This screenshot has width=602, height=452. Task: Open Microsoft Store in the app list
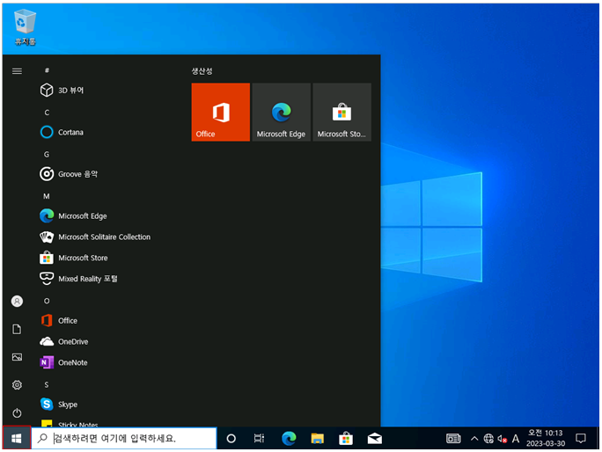(x=73, y=258)
